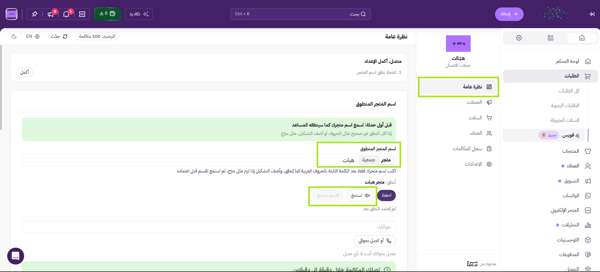Click the purple account avatar icon
Image resolution: width=600 pixels, height=272 pixels.
point(12,14)
